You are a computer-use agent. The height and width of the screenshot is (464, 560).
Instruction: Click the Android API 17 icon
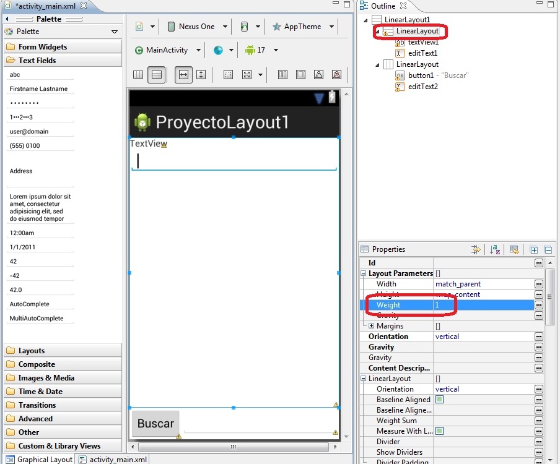[250, 50]
